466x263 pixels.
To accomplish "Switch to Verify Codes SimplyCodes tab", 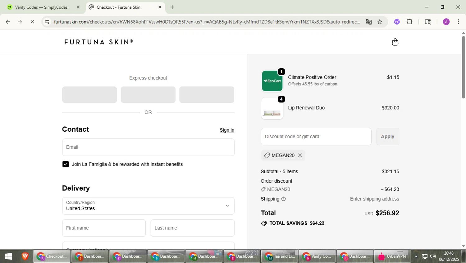I will point(41,7).
